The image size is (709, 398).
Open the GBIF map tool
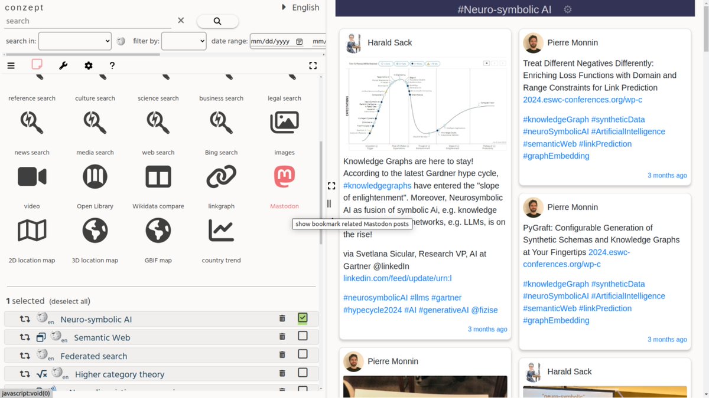tap(158, 231)
